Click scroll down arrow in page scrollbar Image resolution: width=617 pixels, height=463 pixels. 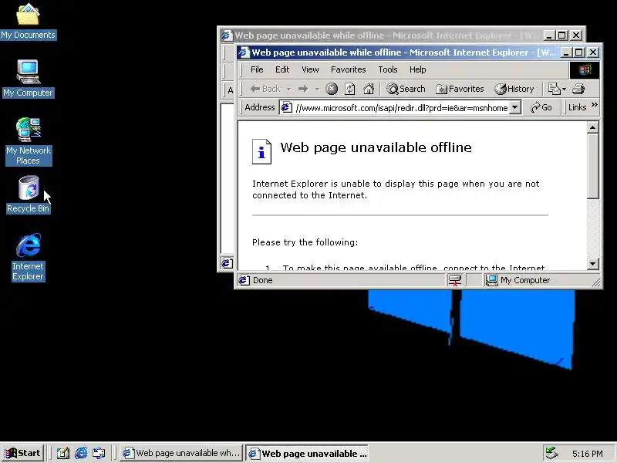[592, 263]
